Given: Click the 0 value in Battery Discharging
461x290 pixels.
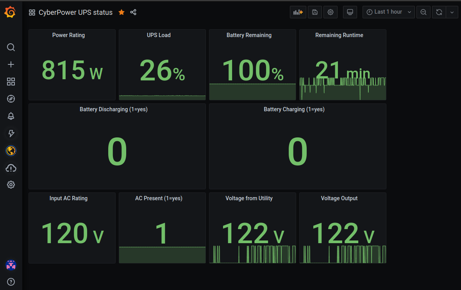Looking at the screenshot, I should (117, 151).
